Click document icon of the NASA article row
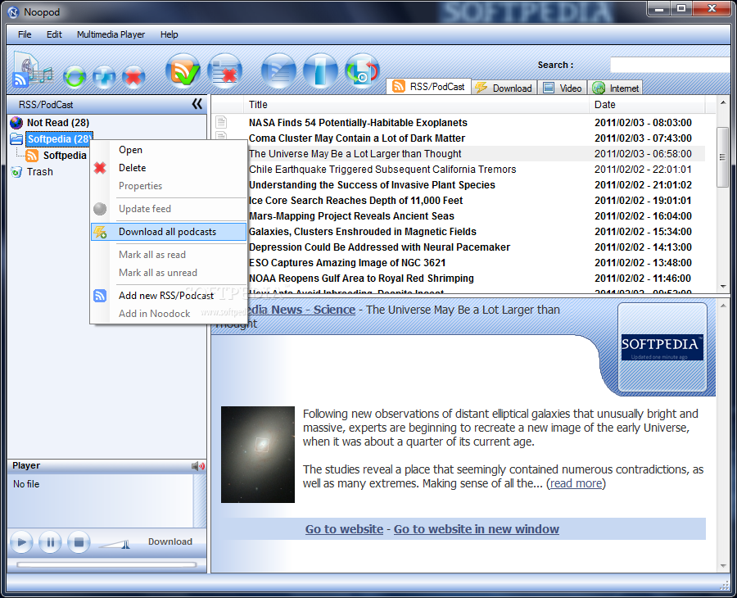The image size is (737, 598). [x=221, y=122]
